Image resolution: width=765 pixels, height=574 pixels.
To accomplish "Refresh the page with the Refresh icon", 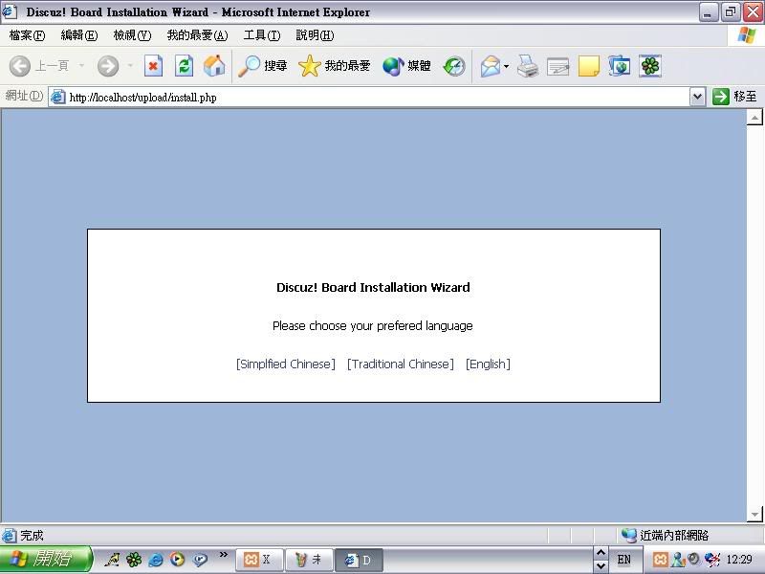I will tap(184, 66).
